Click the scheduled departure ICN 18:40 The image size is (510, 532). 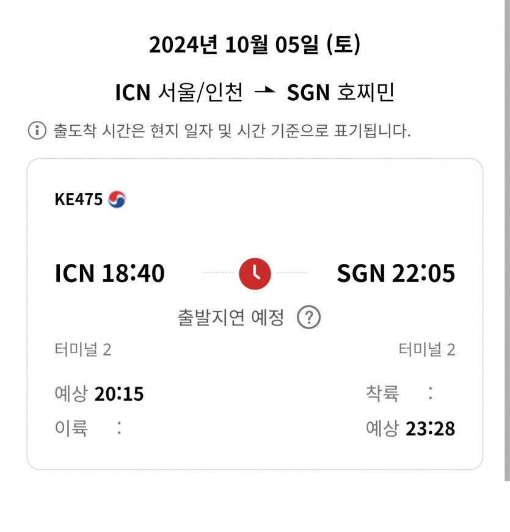(x=110, y=274)
